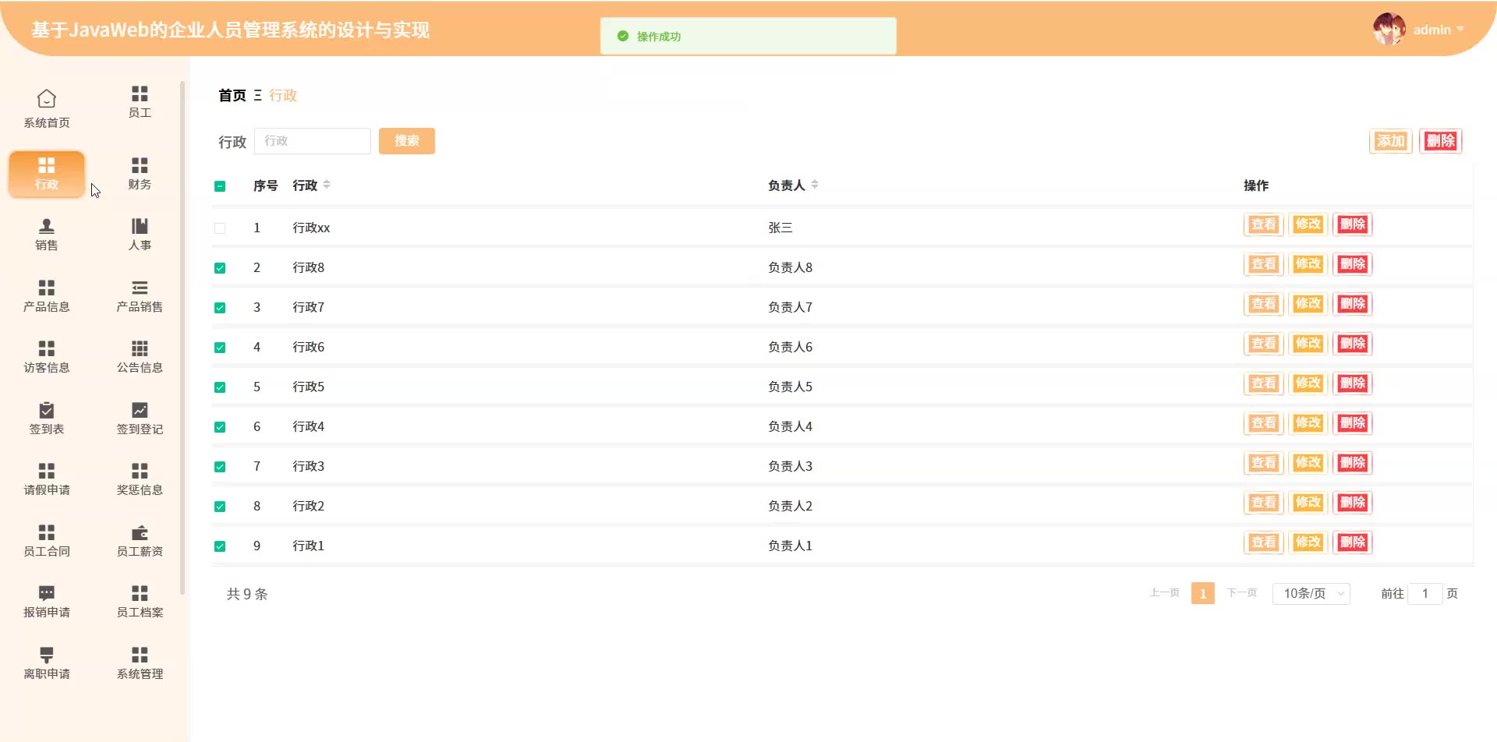Uncheck the box for row 行政7
The width and height of the screenshot is (1497, 742).
coord(220,308)
